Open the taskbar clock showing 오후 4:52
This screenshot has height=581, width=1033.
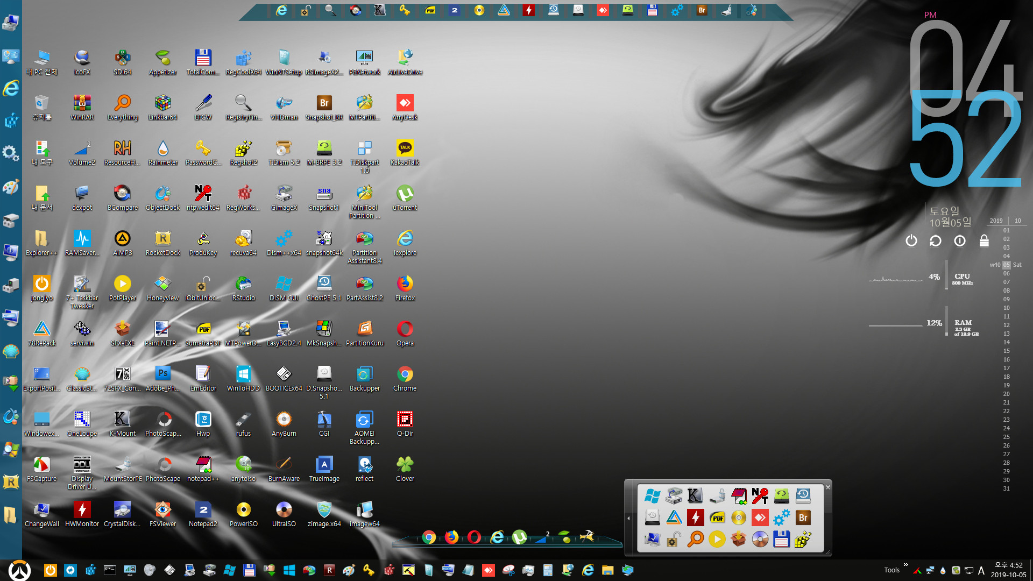(x=1009, y=570)
